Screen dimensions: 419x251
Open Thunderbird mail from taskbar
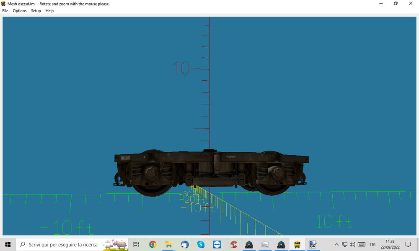click(185, 244)
